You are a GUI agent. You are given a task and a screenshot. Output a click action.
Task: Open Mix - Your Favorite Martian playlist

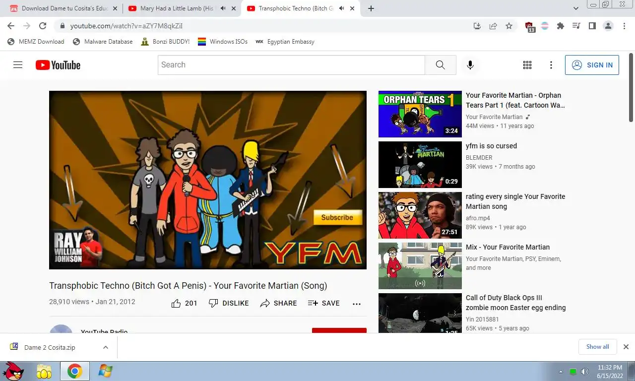coord(508,247)
